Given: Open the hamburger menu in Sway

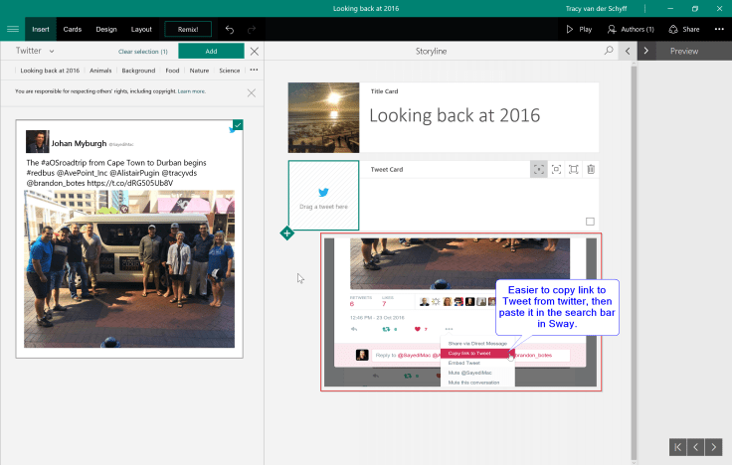Looking at the screenshot, I should pyautogui.click(x=12, y=30).
